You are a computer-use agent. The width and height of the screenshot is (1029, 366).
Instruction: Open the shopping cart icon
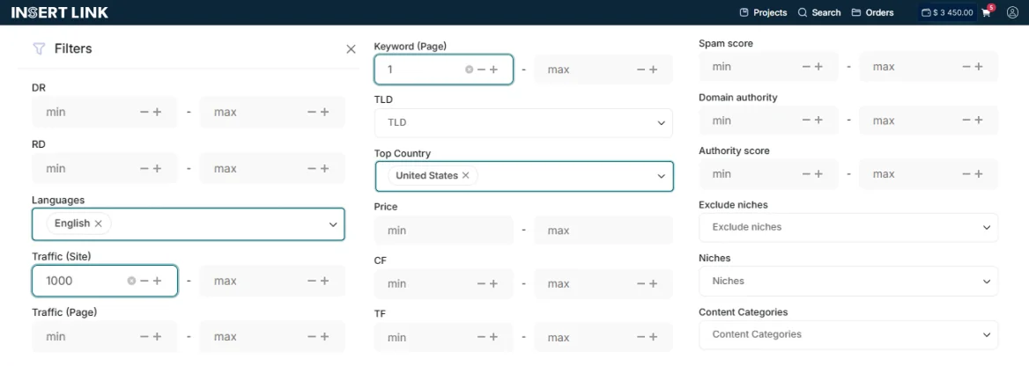click(986, 13)
